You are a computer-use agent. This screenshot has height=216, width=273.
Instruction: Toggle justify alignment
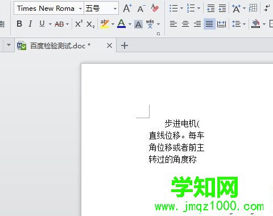click(x=209, y=24)
